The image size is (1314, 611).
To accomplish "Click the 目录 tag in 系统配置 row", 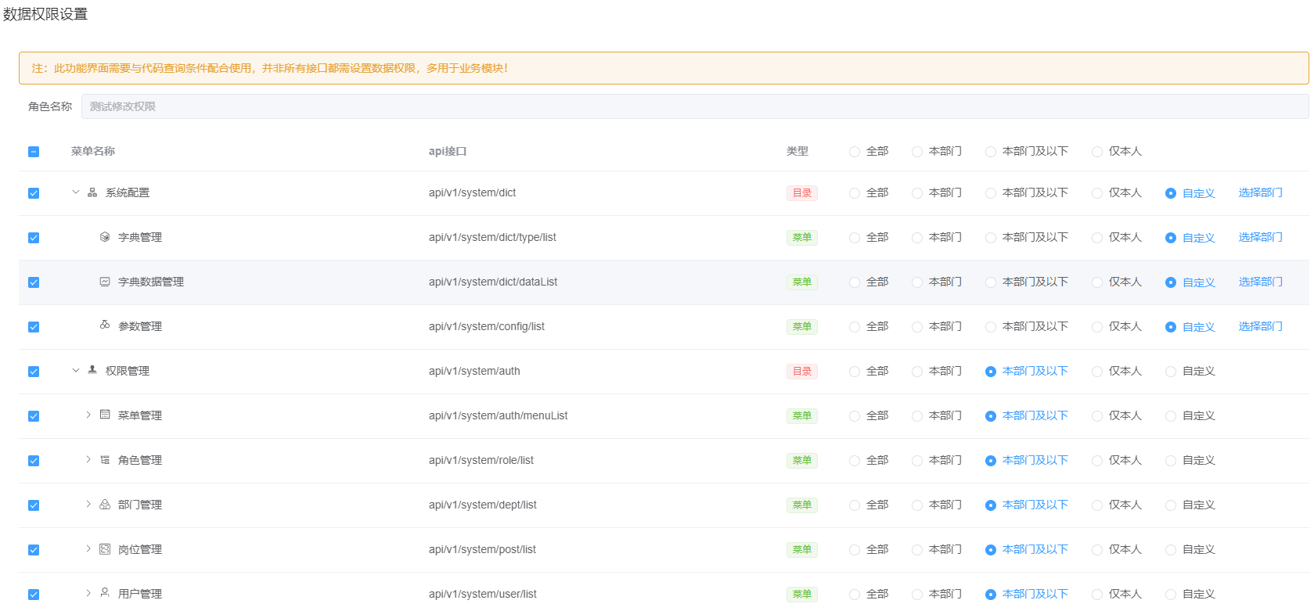I will (802, 193).
